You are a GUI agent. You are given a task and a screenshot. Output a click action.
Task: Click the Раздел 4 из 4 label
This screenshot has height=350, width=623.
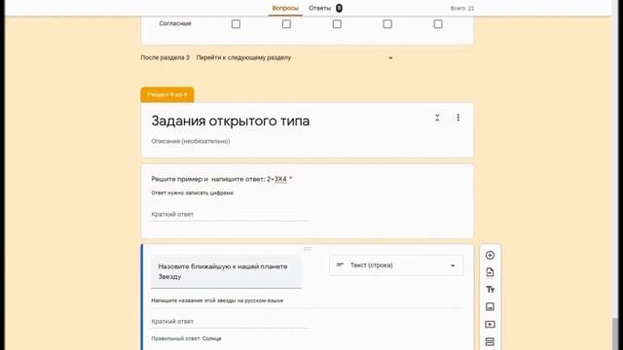(167, 94)
